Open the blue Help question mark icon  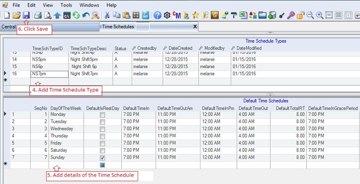point(157,15)
